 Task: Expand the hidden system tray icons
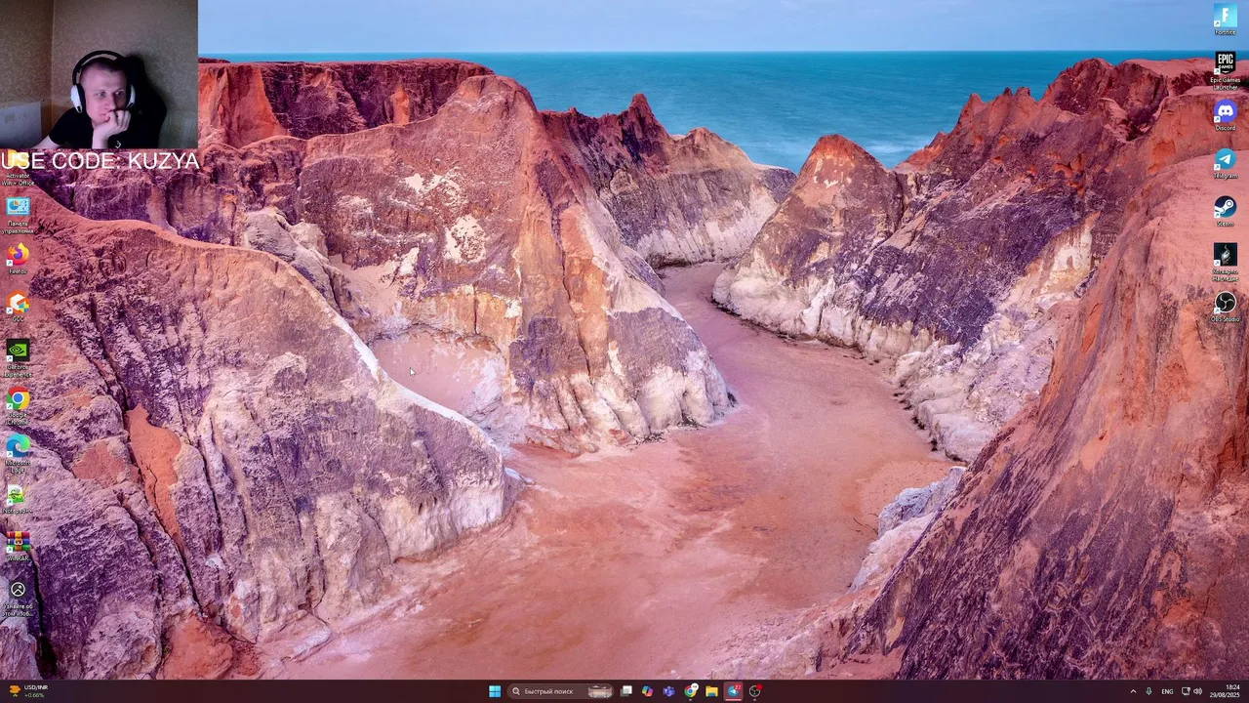[x=1133, y=691]
